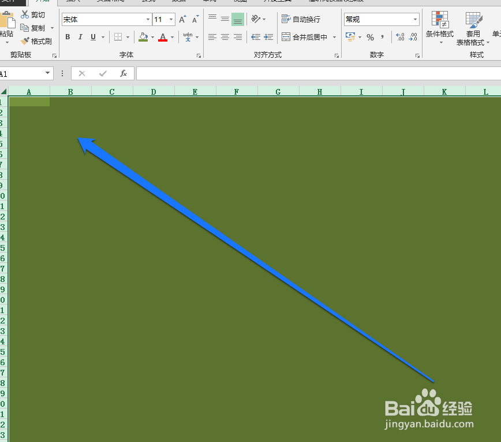Decrease font size with small A icon
This screenshot has height=442, width=501.
[195, 20]
